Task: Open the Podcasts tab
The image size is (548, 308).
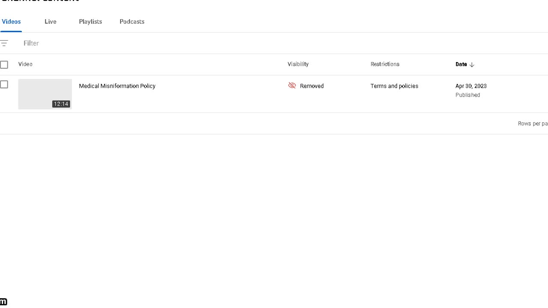Action: [132, 21]
